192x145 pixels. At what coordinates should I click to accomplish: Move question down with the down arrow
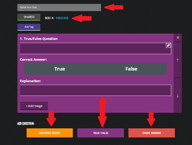[177, 96]
